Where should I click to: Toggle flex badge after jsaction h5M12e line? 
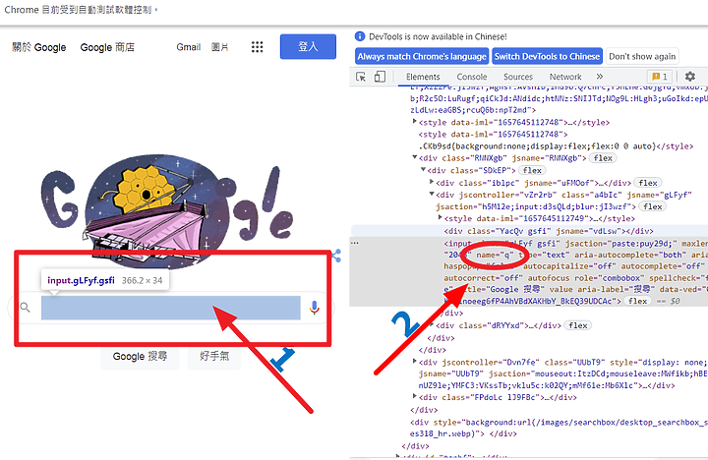click(653, 206)
